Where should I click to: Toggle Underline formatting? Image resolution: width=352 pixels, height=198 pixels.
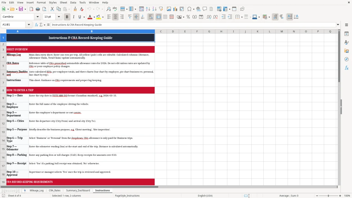coord(79,17)
